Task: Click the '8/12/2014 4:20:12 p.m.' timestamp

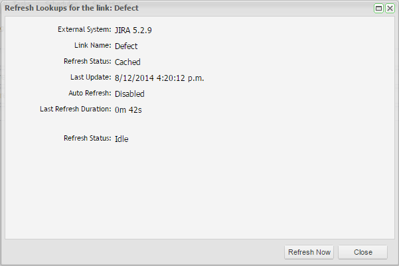Action: click(159, 78)
